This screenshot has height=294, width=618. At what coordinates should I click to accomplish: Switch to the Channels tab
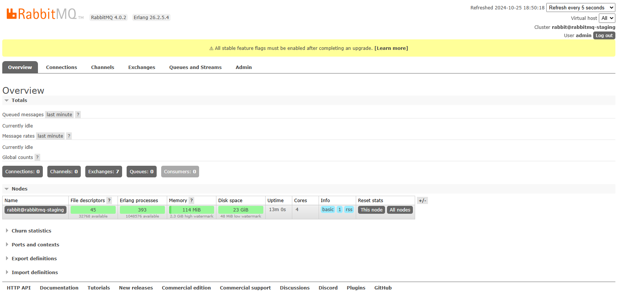103,67
